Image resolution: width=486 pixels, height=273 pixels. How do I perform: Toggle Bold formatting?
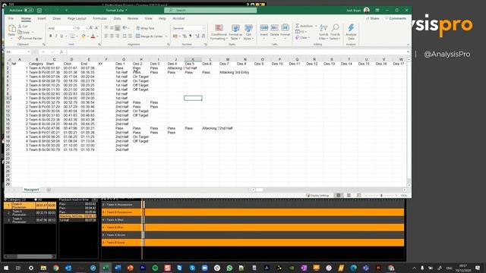pos(51,36)
